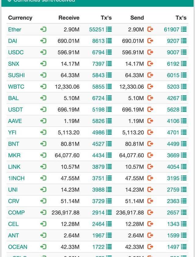Open the send transactions list icon for AAVE
195x257 pixels.
(x=184, y=121)
